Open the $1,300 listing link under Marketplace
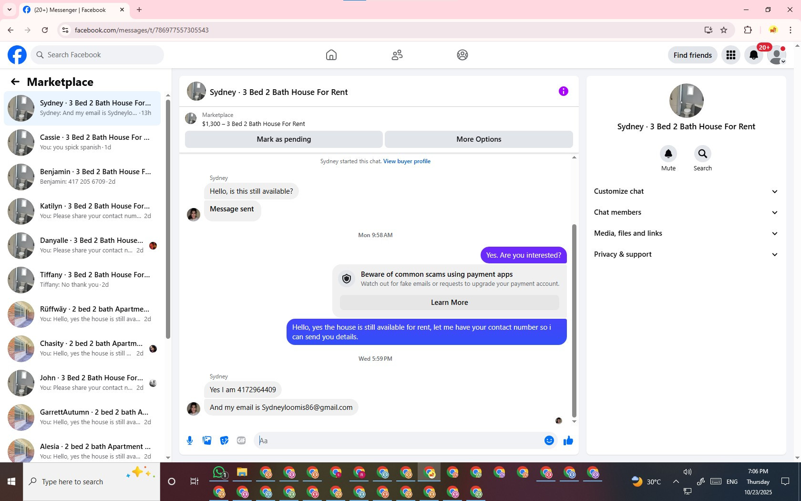 [x=254, y=124]
